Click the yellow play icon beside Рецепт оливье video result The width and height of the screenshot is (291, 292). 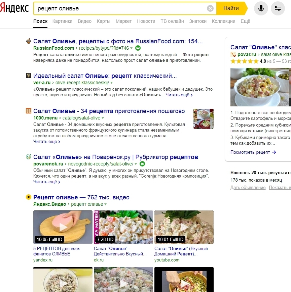(28, 197)
